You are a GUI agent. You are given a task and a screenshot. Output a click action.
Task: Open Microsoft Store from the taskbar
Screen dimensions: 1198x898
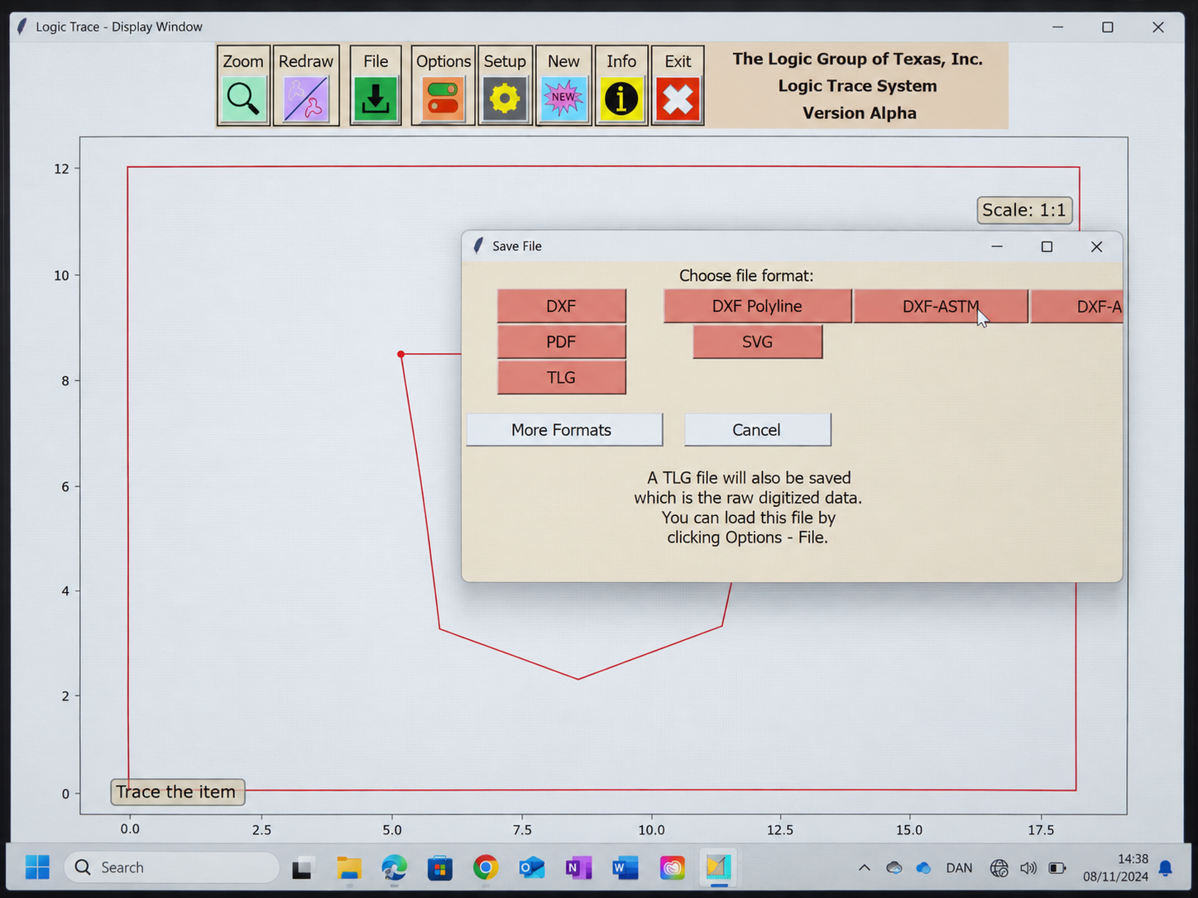click(440, 867)
